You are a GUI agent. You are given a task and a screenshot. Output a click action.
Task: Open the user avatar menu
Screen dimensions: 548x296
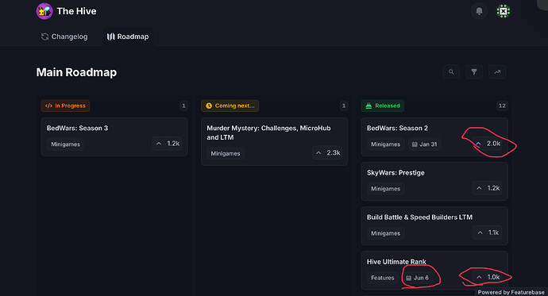(x=504, y=11)
